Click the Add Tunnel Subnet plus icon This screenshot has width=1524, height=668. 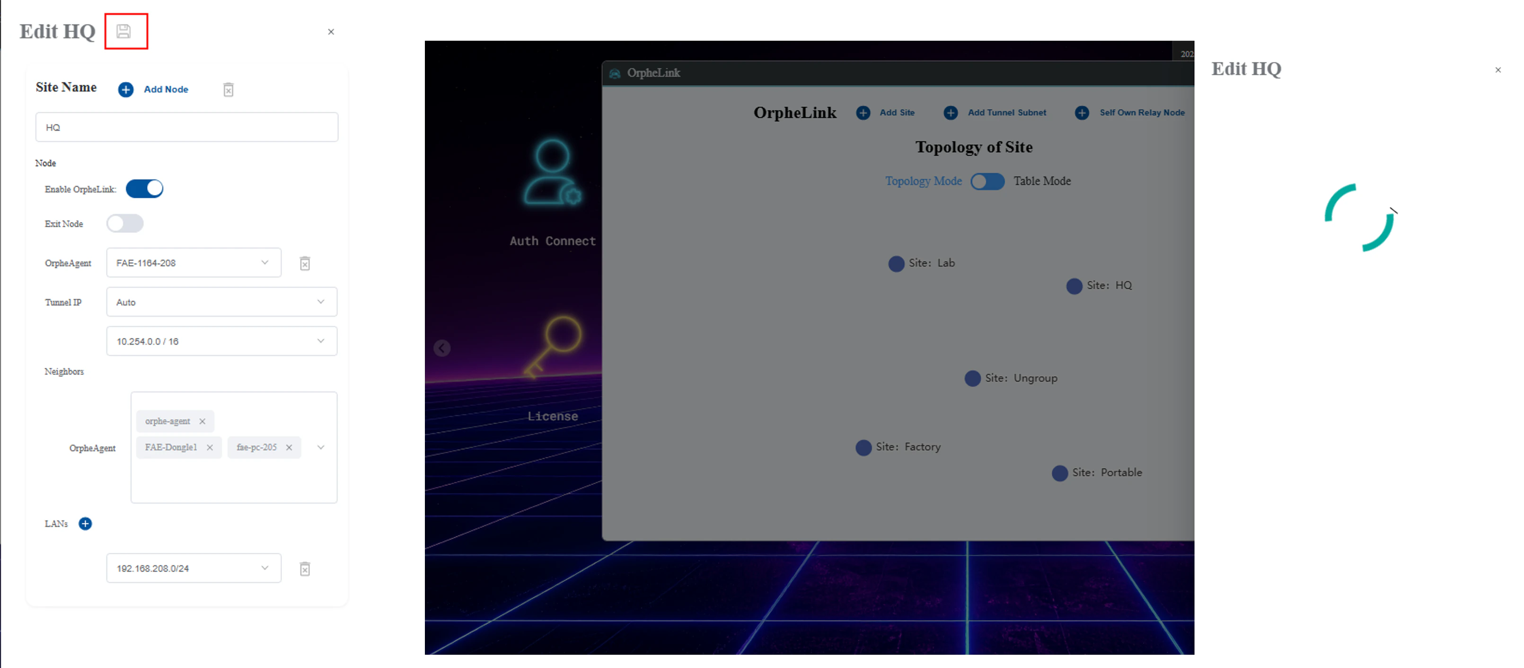[x=951, y=113]
